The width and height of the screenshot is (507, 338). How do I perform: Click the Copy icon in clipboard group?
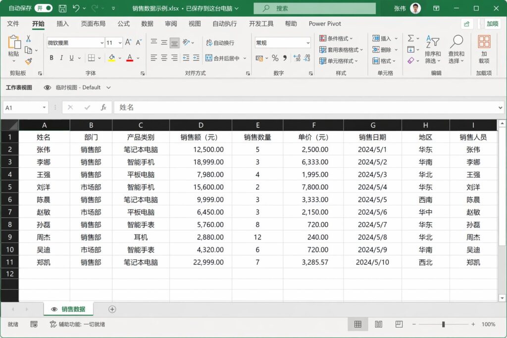pos(28,50)
